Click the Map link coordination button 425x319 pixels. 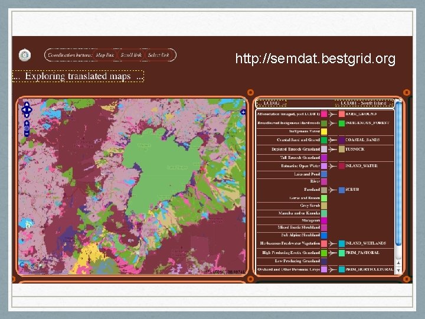(x=105, y=55)
